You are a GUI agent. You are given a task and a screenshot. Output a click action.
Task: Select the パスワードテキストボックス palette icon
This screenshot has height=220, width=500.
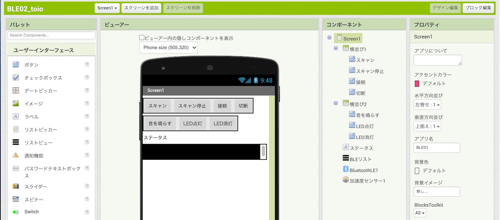pos(16,168)
